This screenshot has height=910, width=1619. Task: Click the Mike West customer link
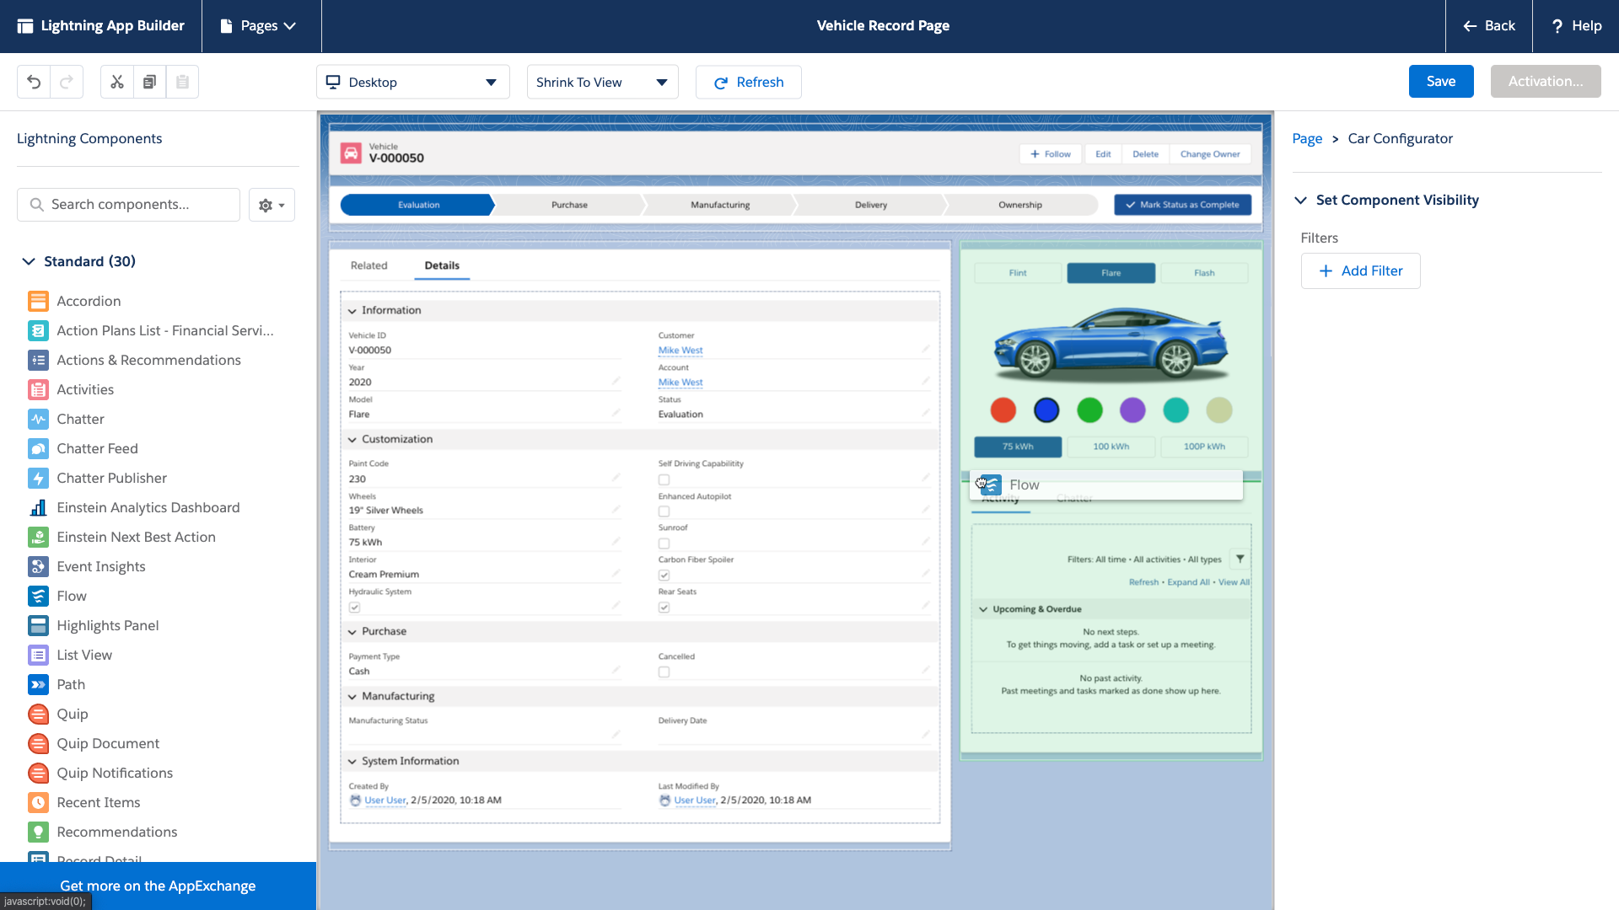tap(680, 350)
